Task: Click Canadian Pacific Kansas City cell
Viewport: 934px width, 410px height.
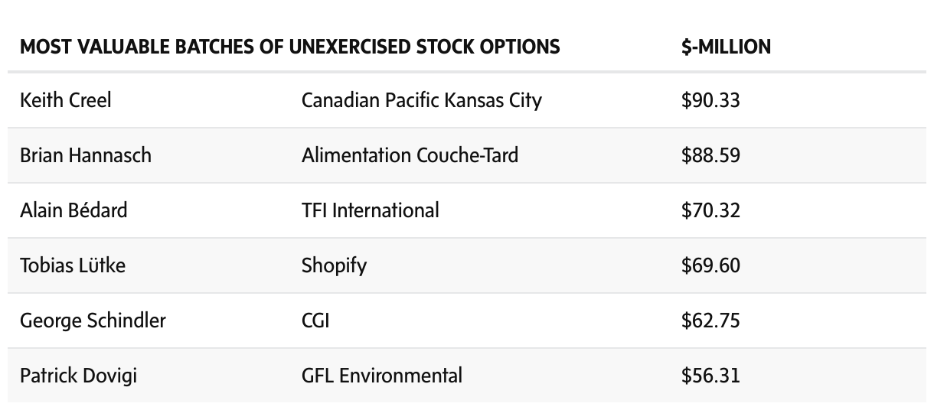Action: (421, 100)
